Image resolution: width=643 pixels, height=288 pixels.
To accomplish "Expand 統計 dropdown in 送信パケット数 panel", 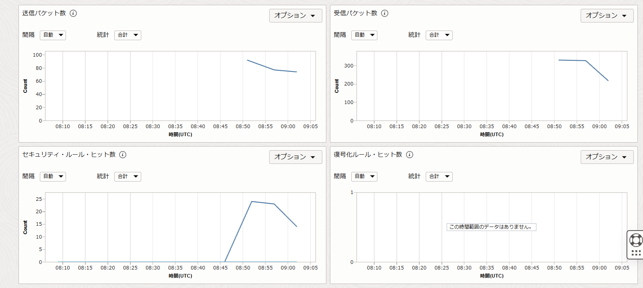I will point(128,35).
